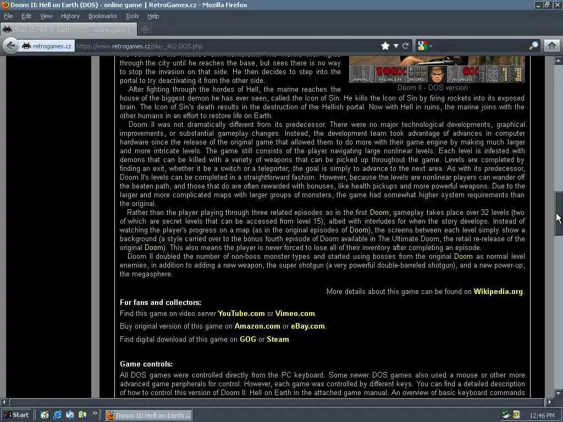Image resolution: width=563 pixels, height=422 pixels.
Task: Follow the Doom link before 'This also means'
Action: [154, 248]
